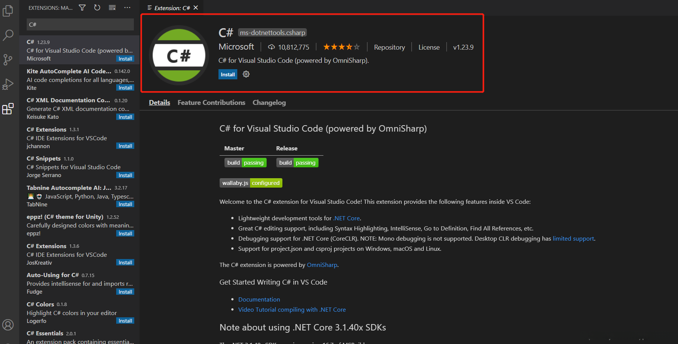Open the License link
Viewport: 678px width, 344px height.
click(x=429, y=47)
